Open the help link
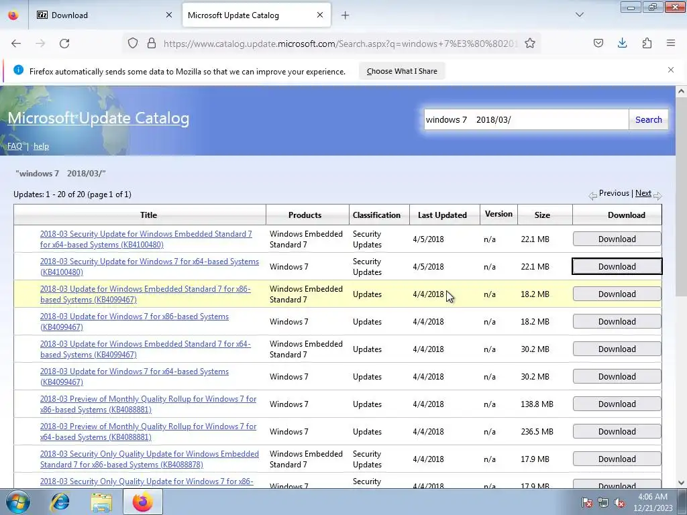The width and height of the screenshot is (687, 515). pos(41,146)
